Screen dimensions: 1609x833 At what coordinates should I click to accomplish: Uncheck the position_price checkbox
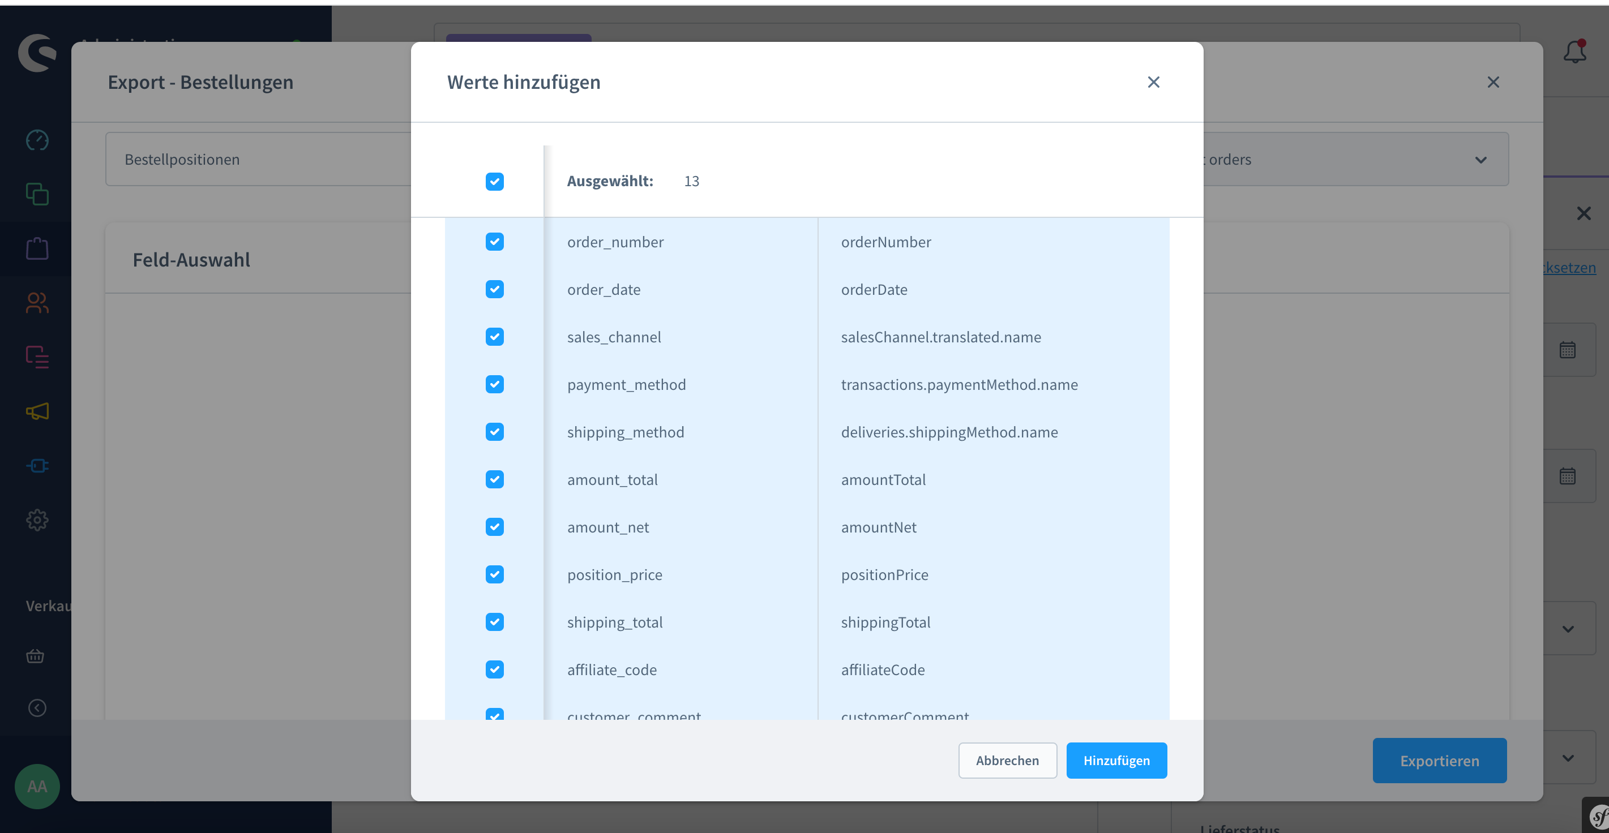(495, 574)
